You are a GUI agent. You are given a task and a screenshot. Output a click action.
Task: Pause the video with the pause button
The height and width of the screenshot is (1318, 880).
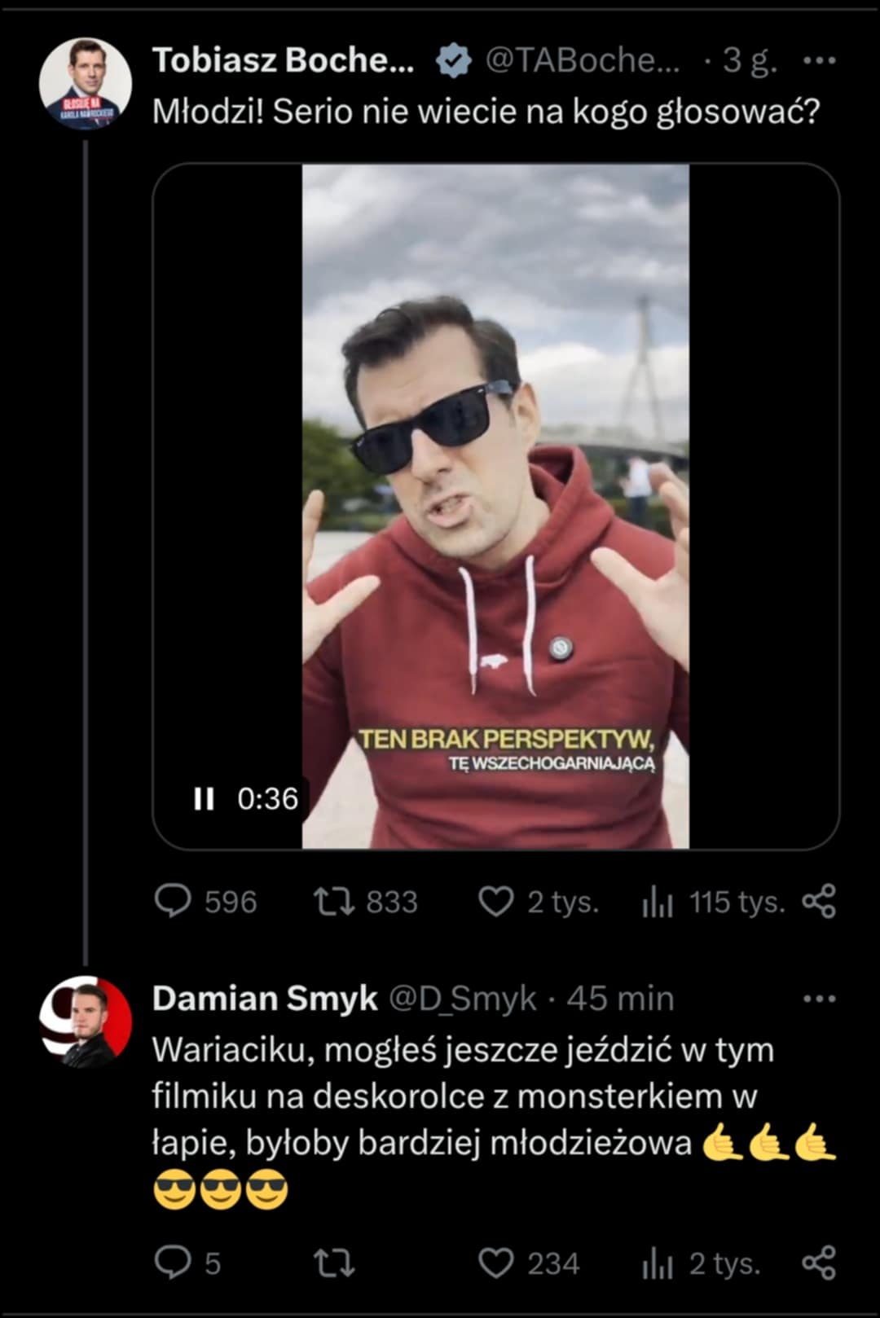click(204, 799)
